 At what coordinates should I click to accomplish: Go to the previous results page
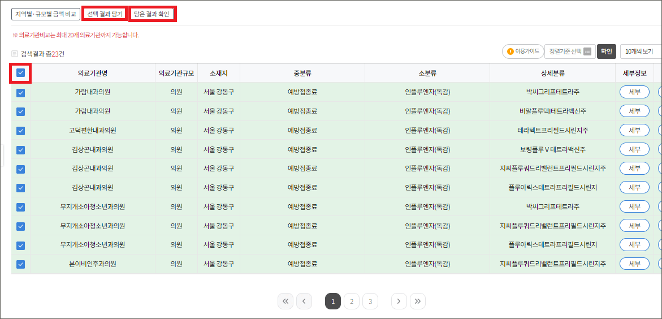tap(304, 301)
